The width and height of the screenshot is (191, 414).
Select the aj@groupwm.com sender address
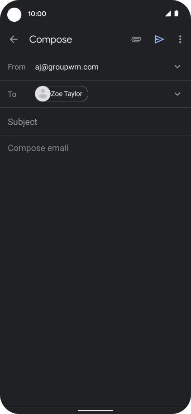coord(67,67)
